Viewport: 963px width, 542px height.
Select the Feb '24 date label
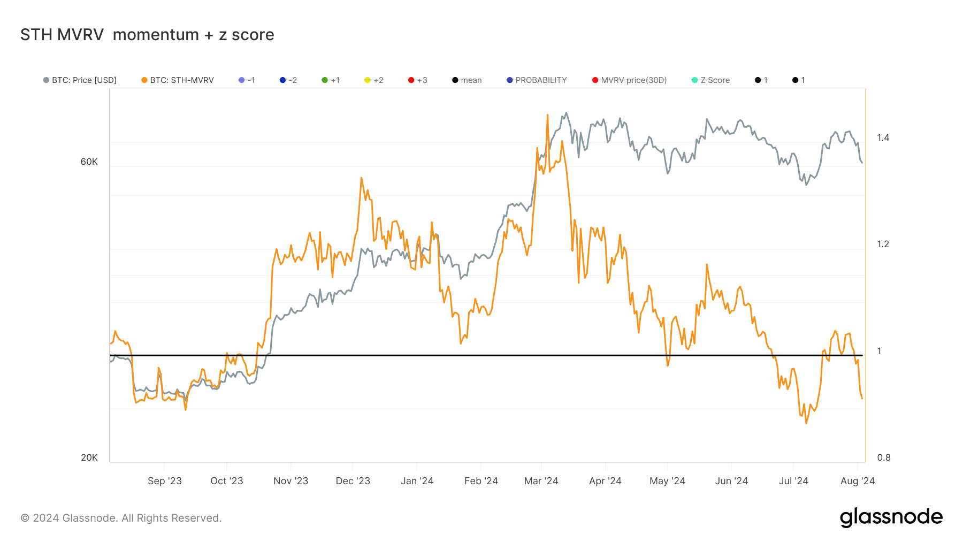pos(481,481)
